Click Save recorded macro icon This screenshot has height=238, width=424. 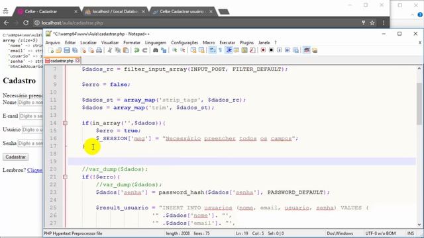point(295,50)
